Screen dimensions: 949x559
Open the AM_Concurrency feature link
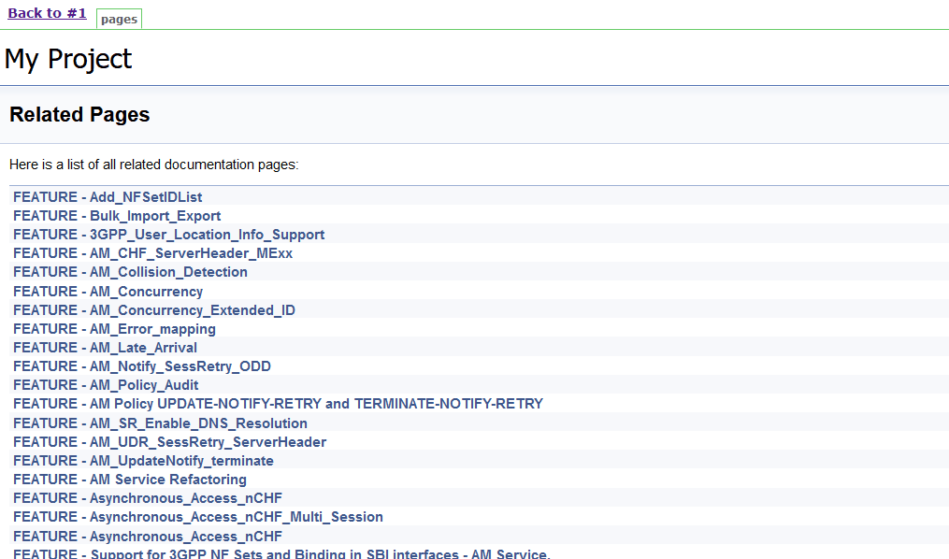click(108, 291)
